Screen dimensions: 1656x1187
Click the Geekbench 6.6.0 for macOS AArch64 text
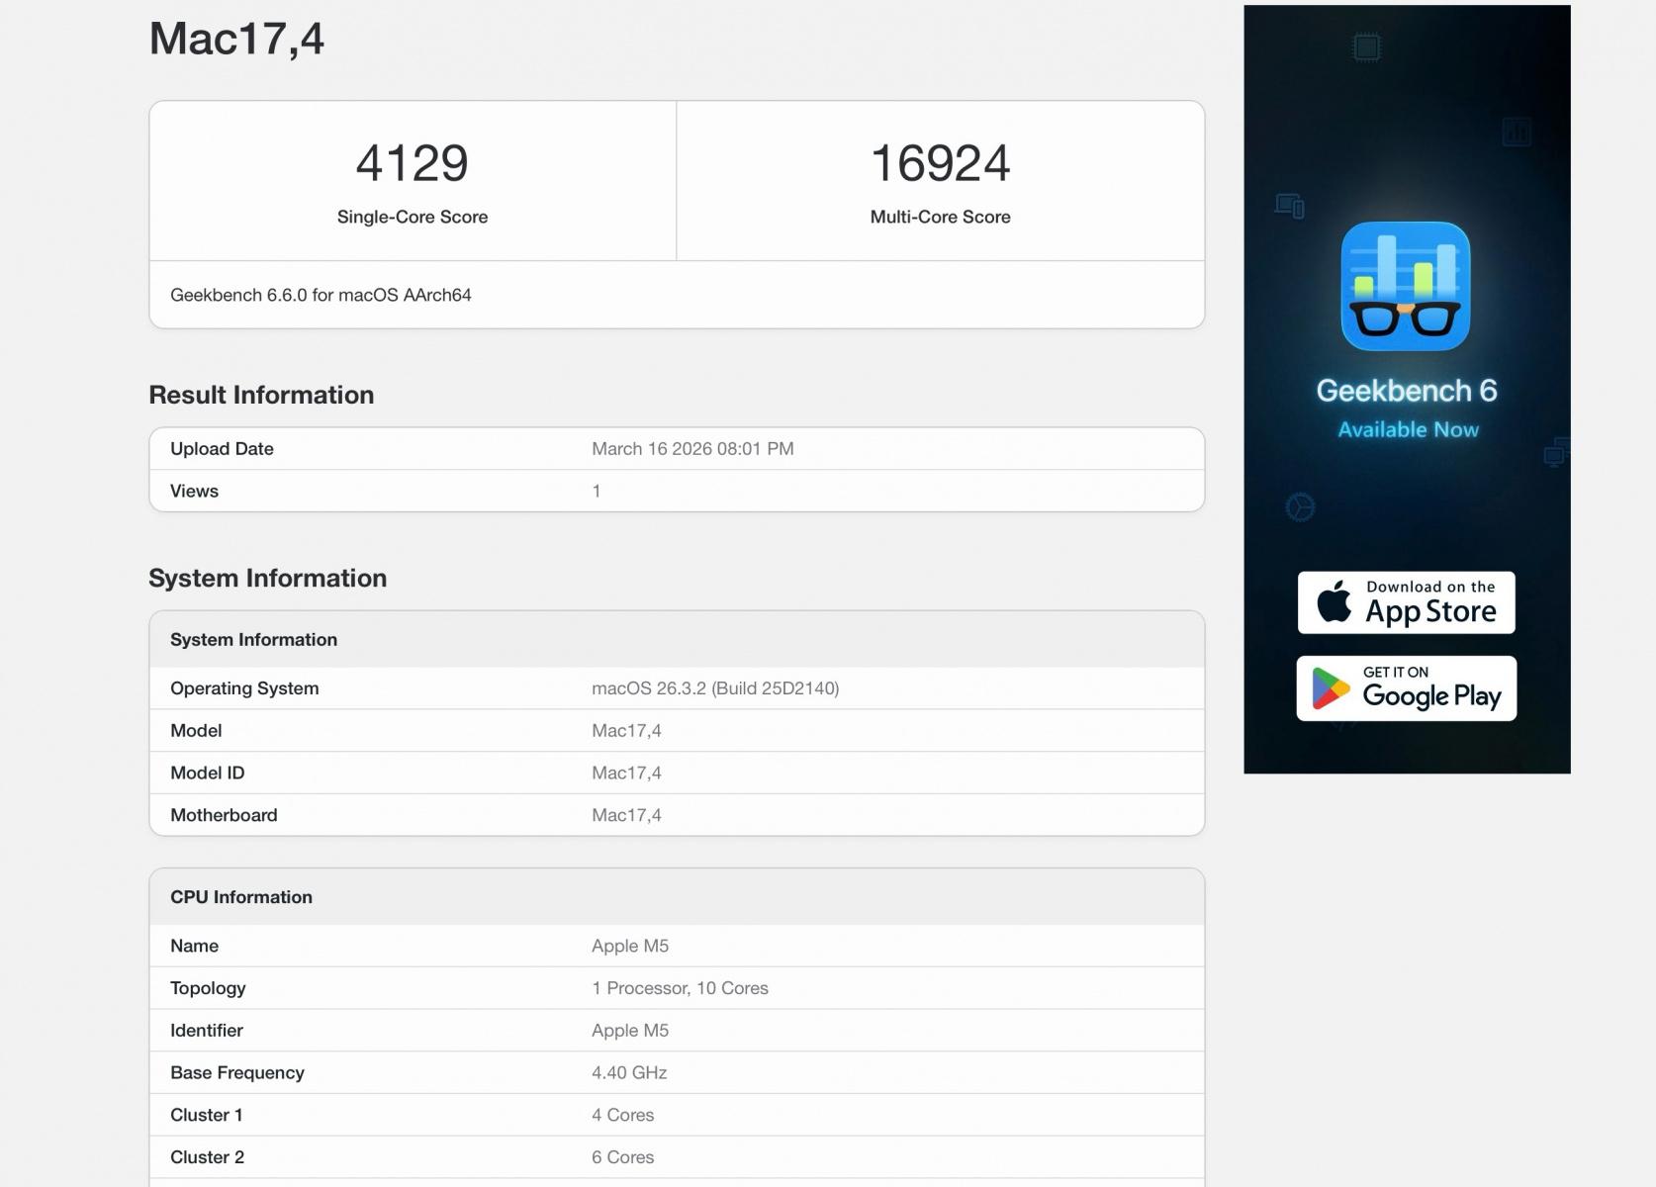pos(321,295)
